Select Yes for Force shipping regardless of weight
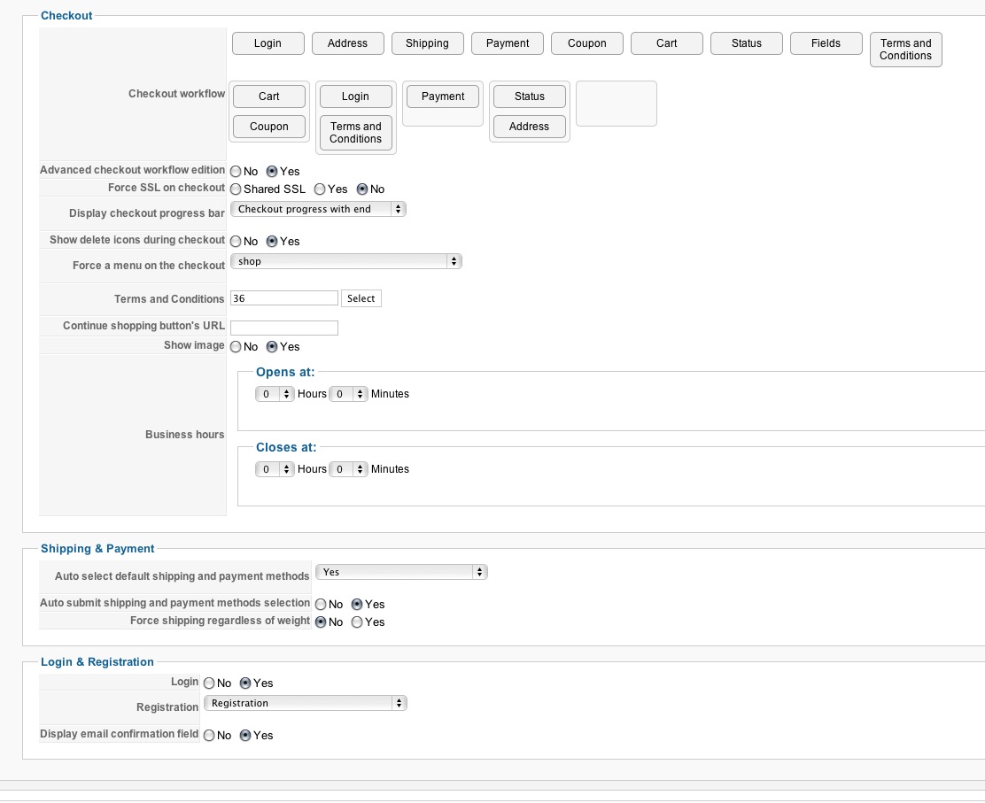This screenshot has width=985, height=803. click(357, 622)
